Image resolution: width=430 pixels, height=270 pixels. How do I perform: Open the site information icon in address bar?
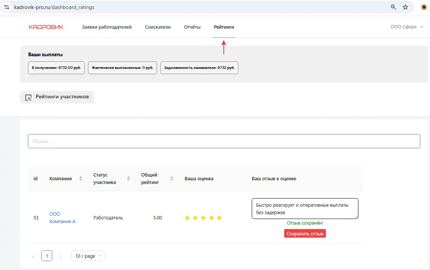point(7,7)
